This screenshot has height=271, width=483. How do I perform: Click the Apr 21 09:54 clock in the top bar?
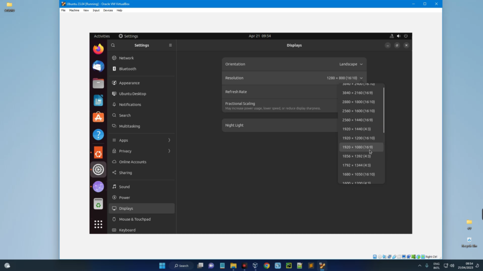pyautogui.click(x=260, y=36)
